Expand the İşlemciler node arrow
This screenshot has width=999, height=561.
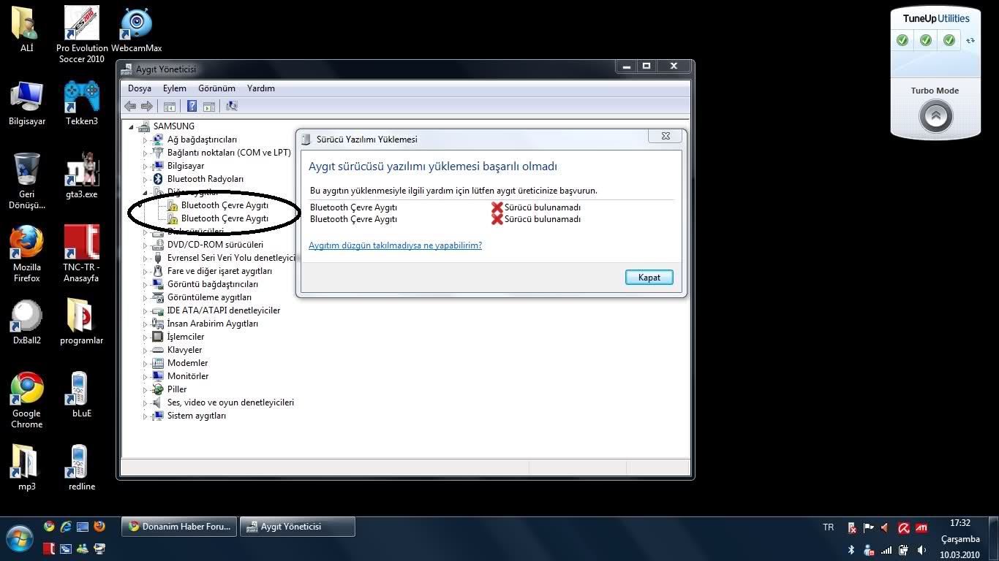[145, 337]
